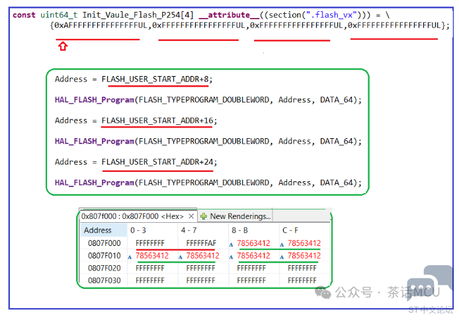This screenshot has width=459, height=320.
Task: Click change marker beside 0807F000 8-B value
Action: [x=231, y=244]
